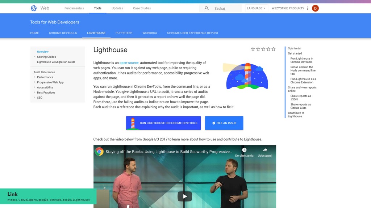Expand the Accessibility section

34,87
